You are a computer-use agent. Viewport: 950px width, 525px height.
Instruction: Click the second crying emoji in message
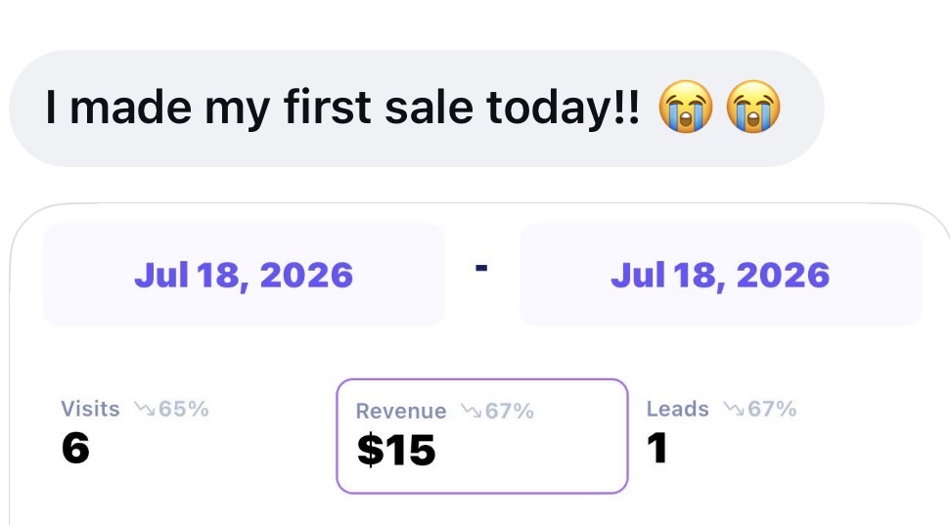pyautogui.click(x=753, y=107)
